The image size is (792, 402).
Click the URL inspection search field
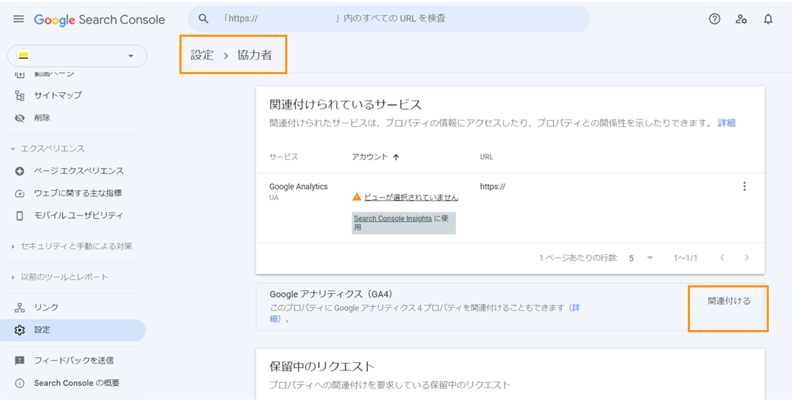(x=389, y=19)
